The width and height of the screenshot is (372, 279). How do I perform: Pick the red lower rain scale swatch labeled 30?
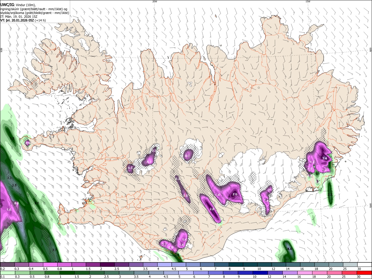[x=364, y=273]
